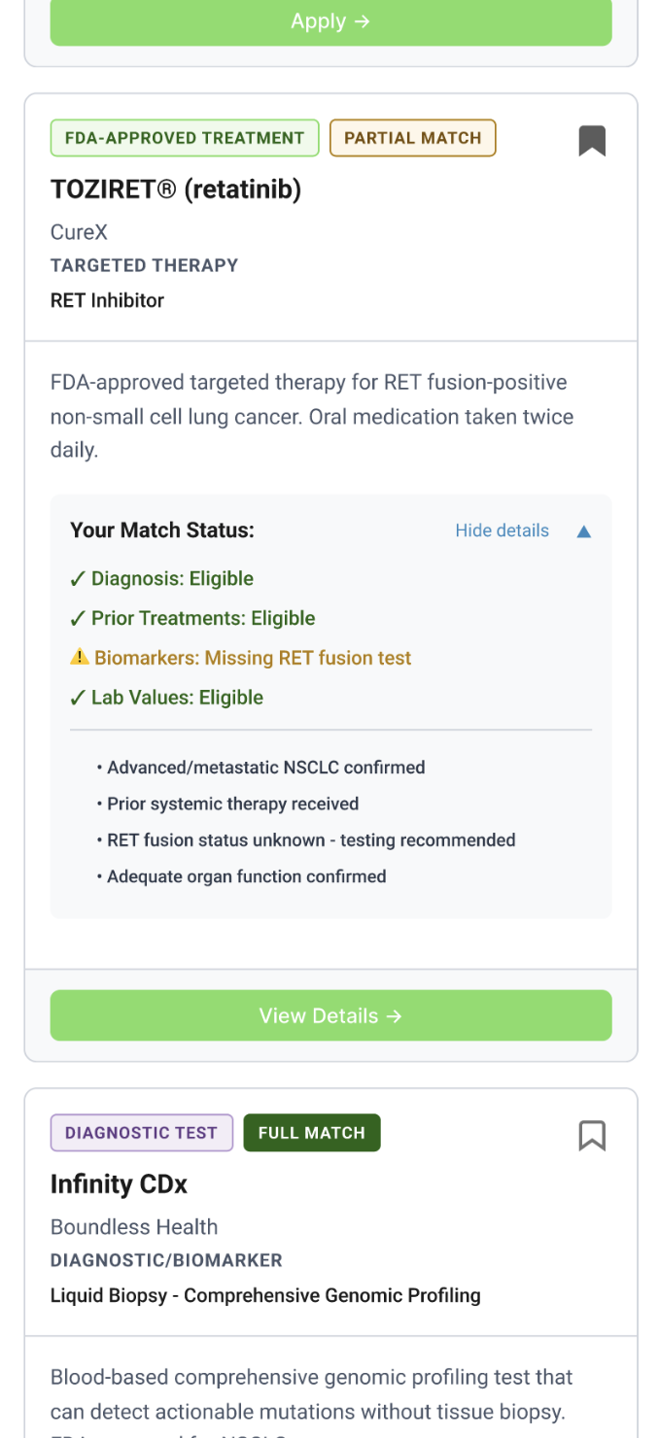The width and height of the screenshot is (659, 1438).
Task: Click the FDA-Approved Treatment badge
Action: click(185, 138)
